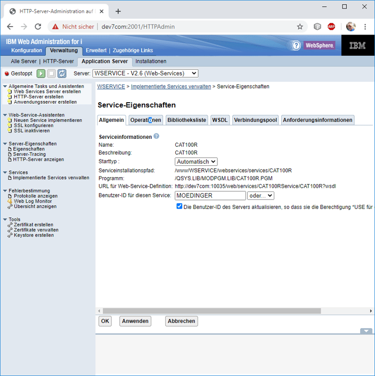
Task: Collapse the Services section
Action: (x=5, y=172)
